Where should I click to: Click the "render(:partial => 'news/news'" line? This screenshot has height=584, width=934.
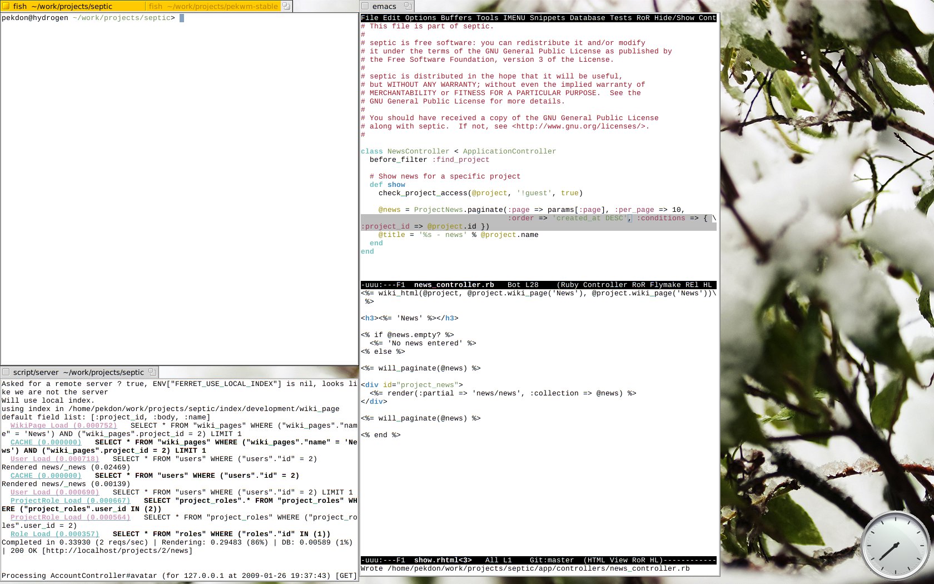click(x=503, y=393)
